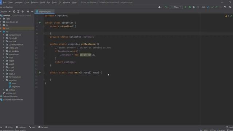Open the Build menu
This screenshot has width=233, height=131.
(x=43, y=3)
